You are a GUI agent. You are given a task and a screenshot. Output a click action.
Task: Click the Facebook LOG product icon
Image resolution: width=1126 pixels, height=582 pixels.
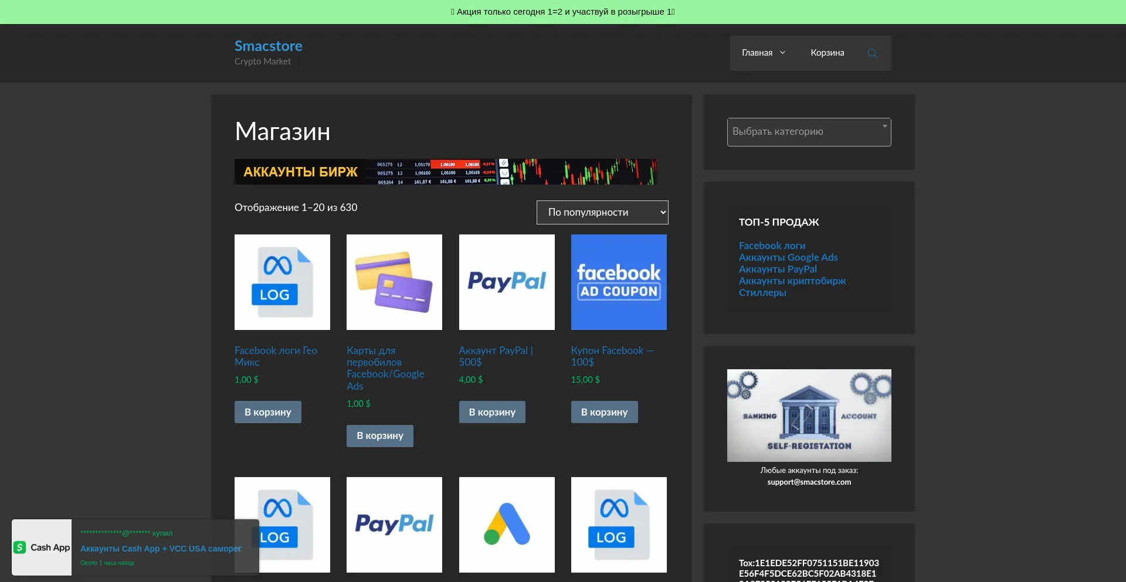tap(282, 282)
